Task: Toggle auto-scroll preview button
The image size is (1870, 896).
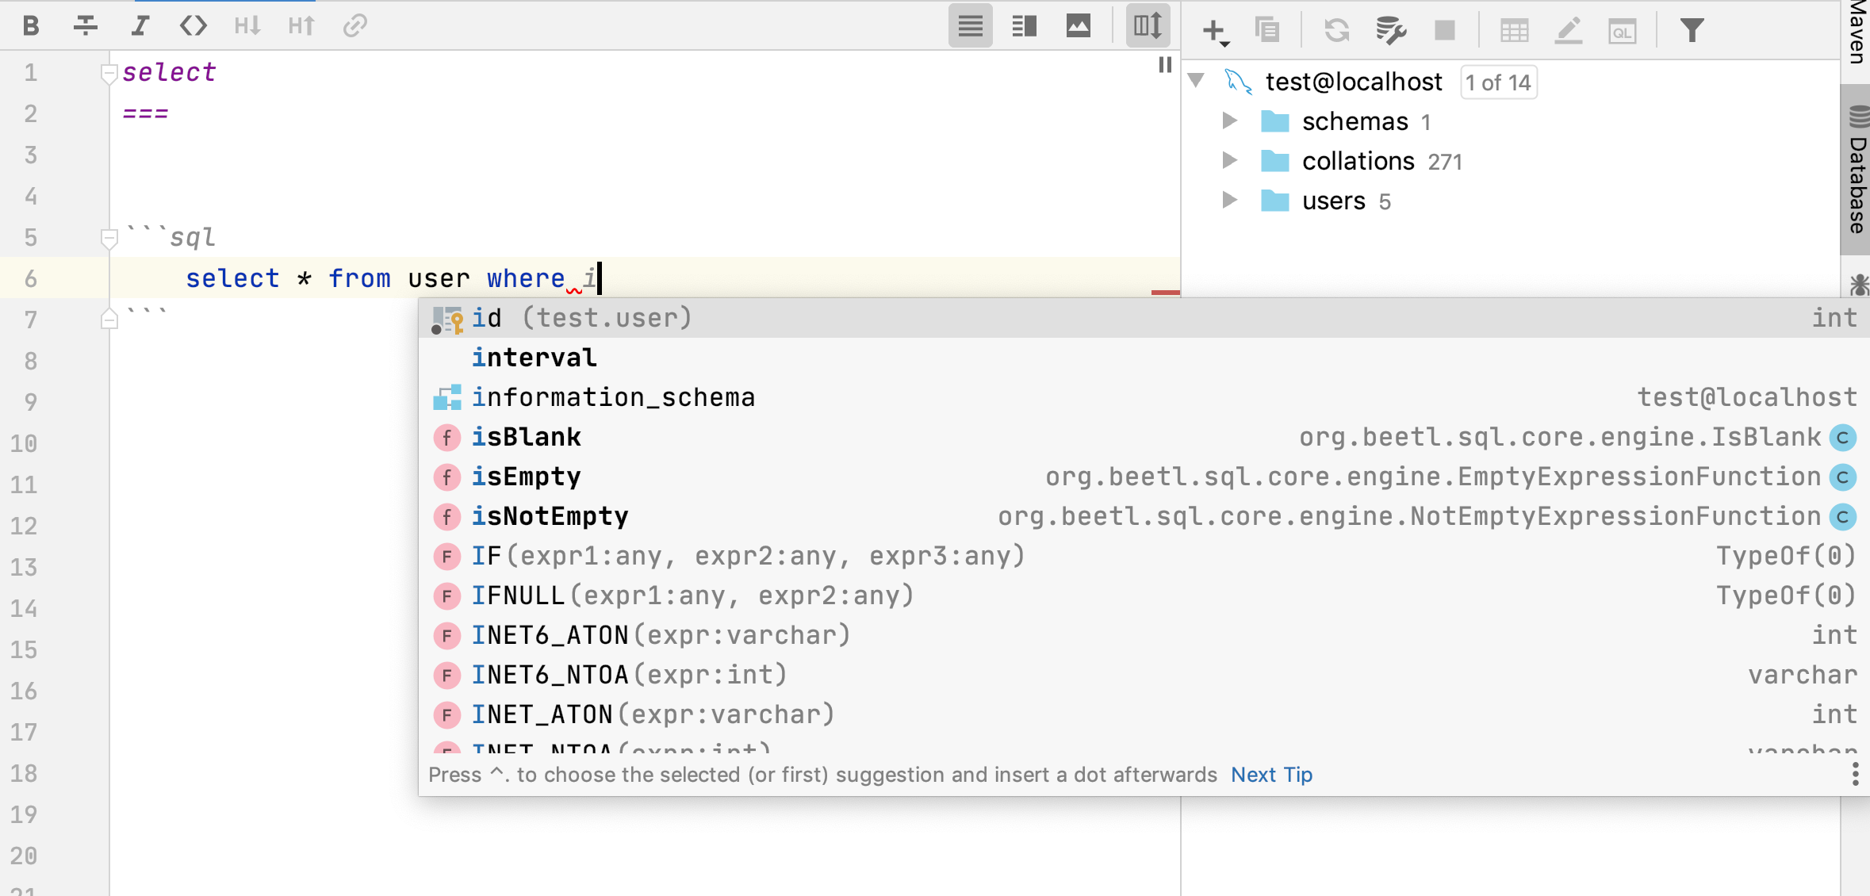Action: point(1148,26)
